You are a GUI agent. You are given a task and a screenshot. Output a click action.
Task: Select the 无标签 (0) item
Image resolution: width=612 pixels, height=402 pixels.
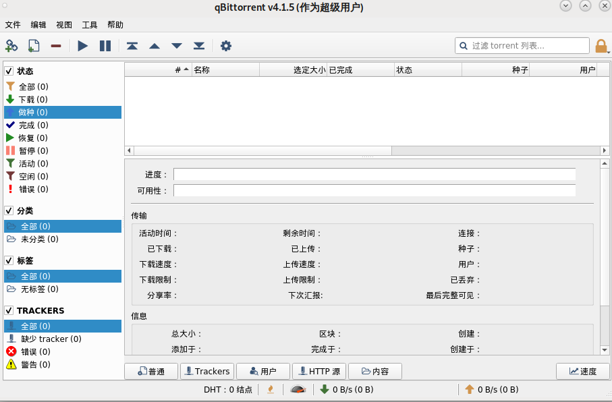(x=63, y=289)
